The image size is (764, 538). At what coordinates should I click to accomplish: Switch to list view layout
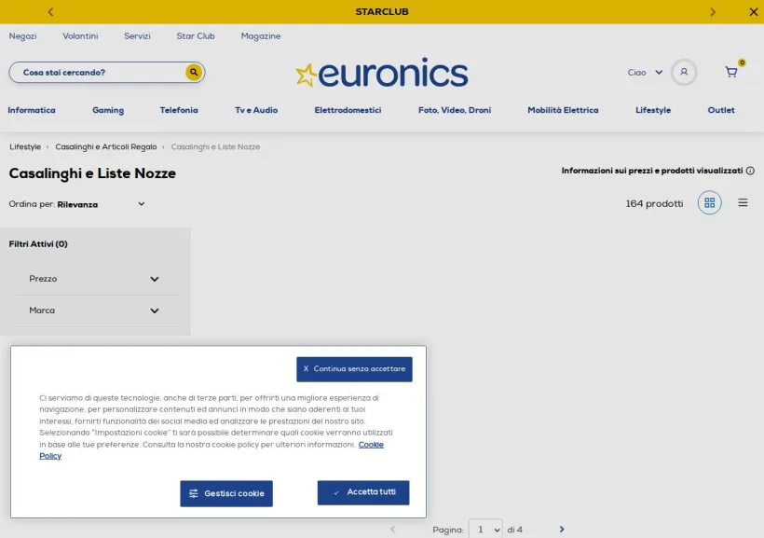coord(743,202)
